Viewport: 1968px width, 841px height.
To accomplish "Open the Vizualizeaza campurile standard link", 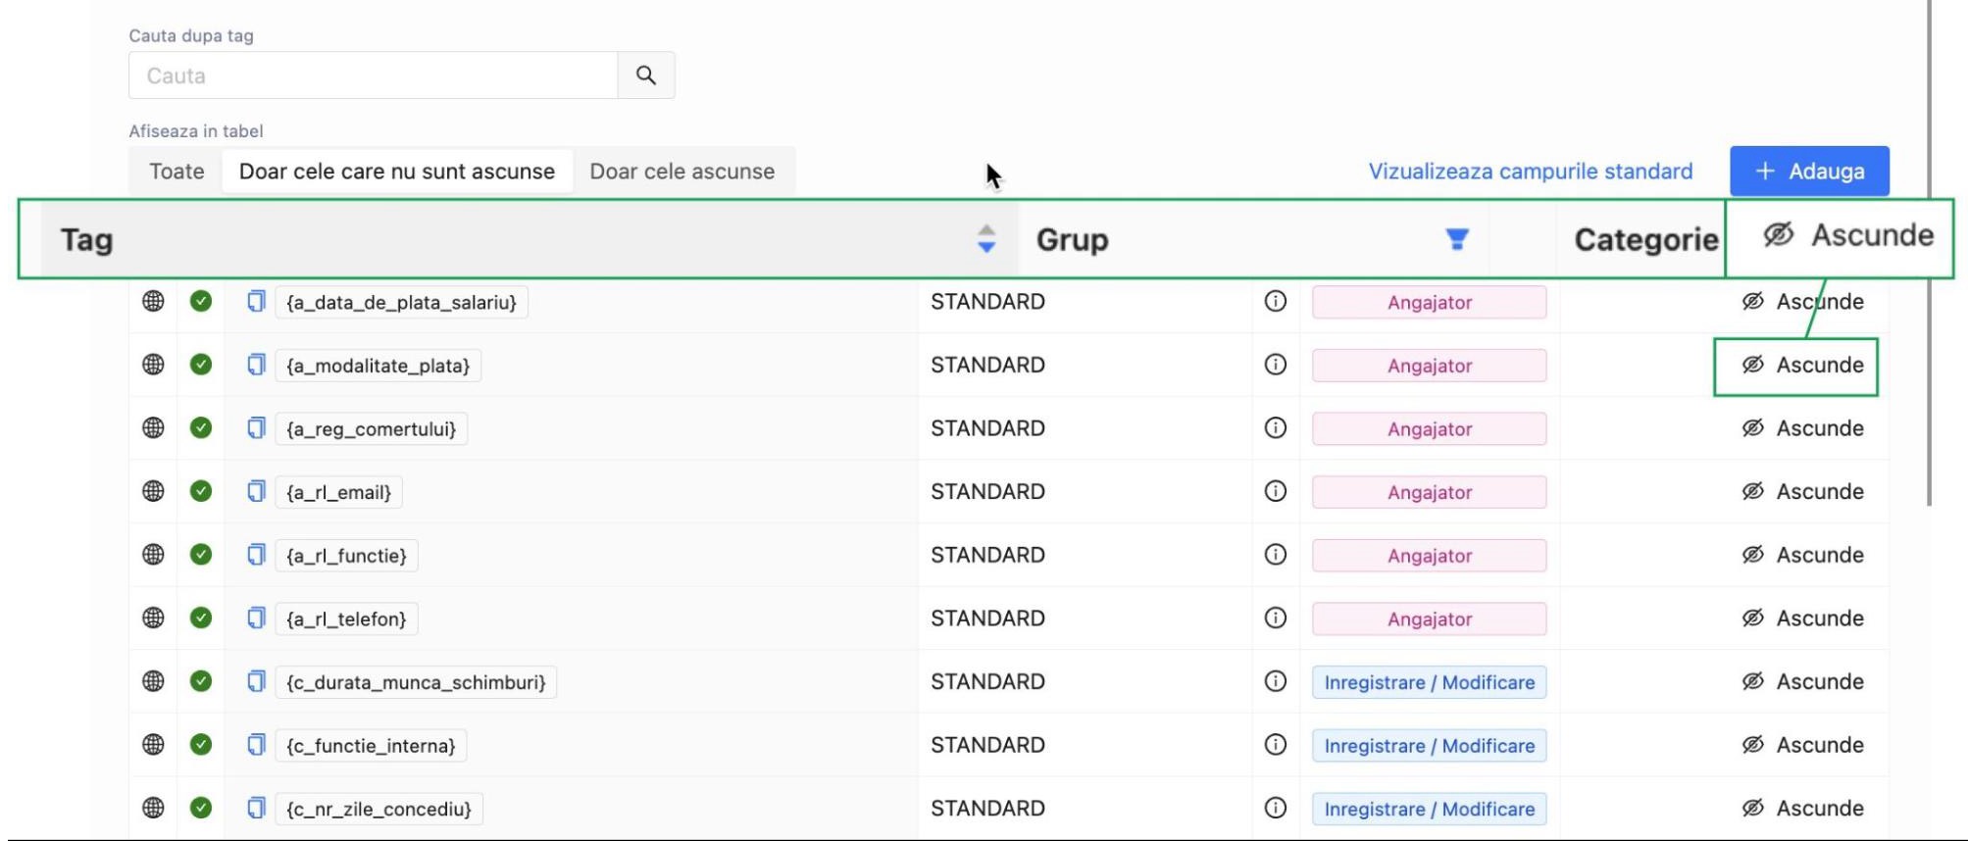I will 1531,172.
